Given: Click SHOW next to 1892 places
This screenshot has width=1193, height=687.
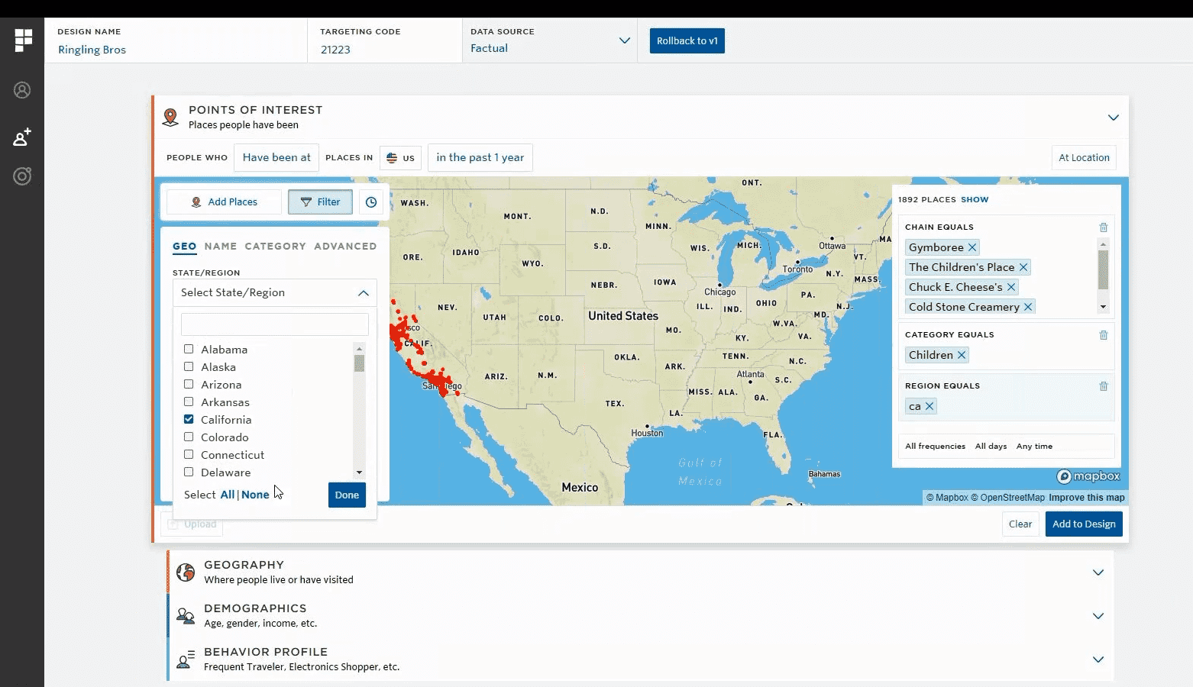Looking at the screenshot, I should tap(975, 199).
